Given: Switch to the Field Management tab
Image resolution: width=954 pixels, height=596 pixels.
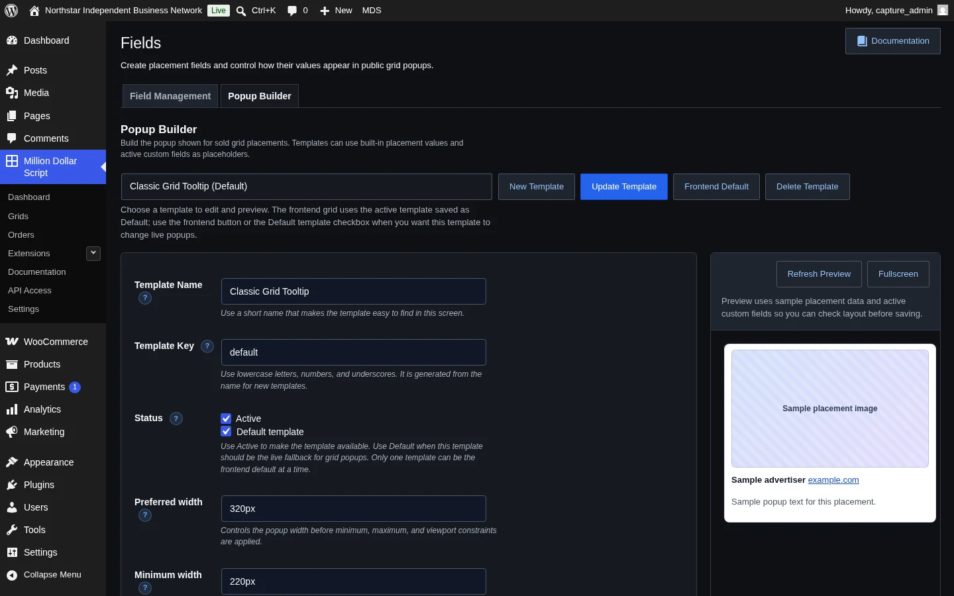Looking at the screenshot, I should 170,96.
